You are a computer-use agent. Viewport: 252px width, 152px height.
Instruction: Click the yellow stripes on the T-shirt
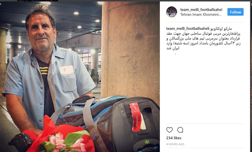(x=44, y=71)
